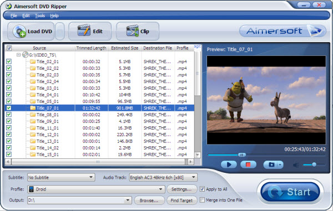
Task: Mute audio with the speaker icon
Action: click(x=296, y=165)
